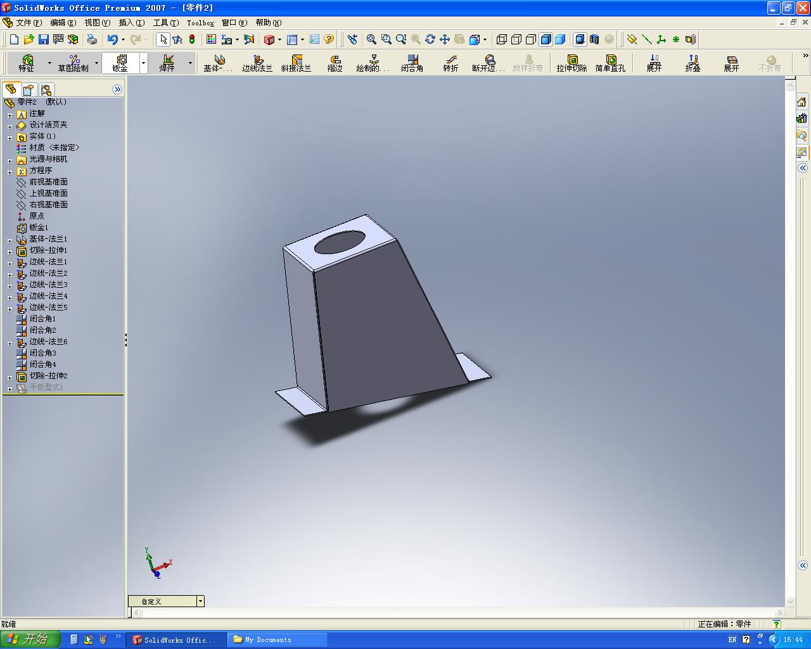Click the Rebuild traffic light icon
The width and height of the screenshot is (811, 649).
click(192, 39)
